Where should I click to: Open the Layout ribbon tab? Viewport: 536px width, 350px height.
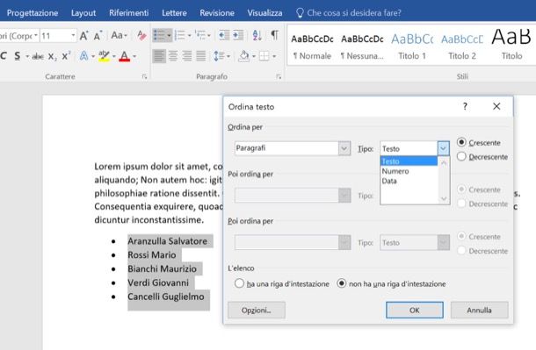pyautogui.click(x=83, y=13)
